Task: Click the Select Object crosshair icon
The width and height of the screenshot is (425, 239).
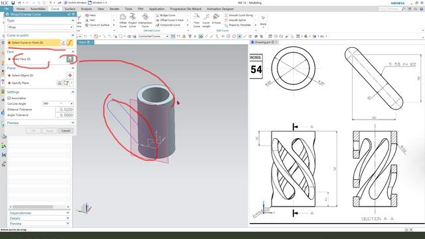Action: coord(70,75)
